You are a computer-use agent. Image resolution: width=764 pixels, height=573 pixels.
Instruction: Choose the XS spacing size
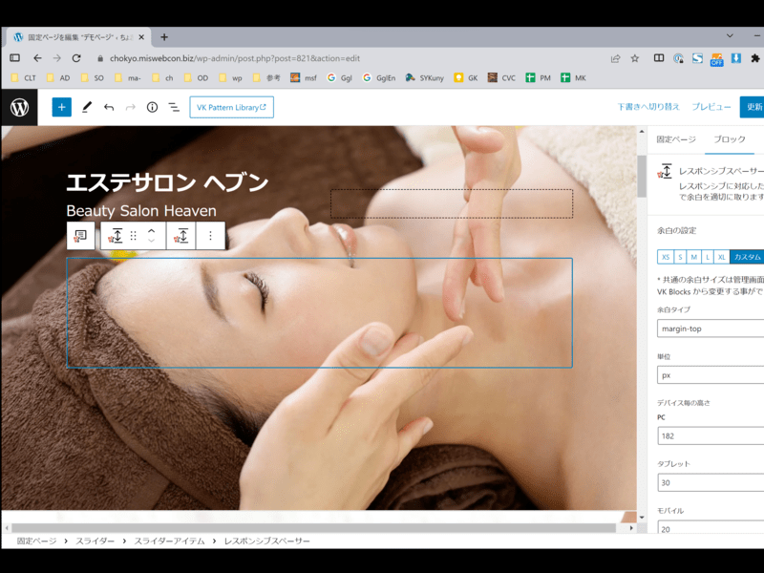[666, 257]
